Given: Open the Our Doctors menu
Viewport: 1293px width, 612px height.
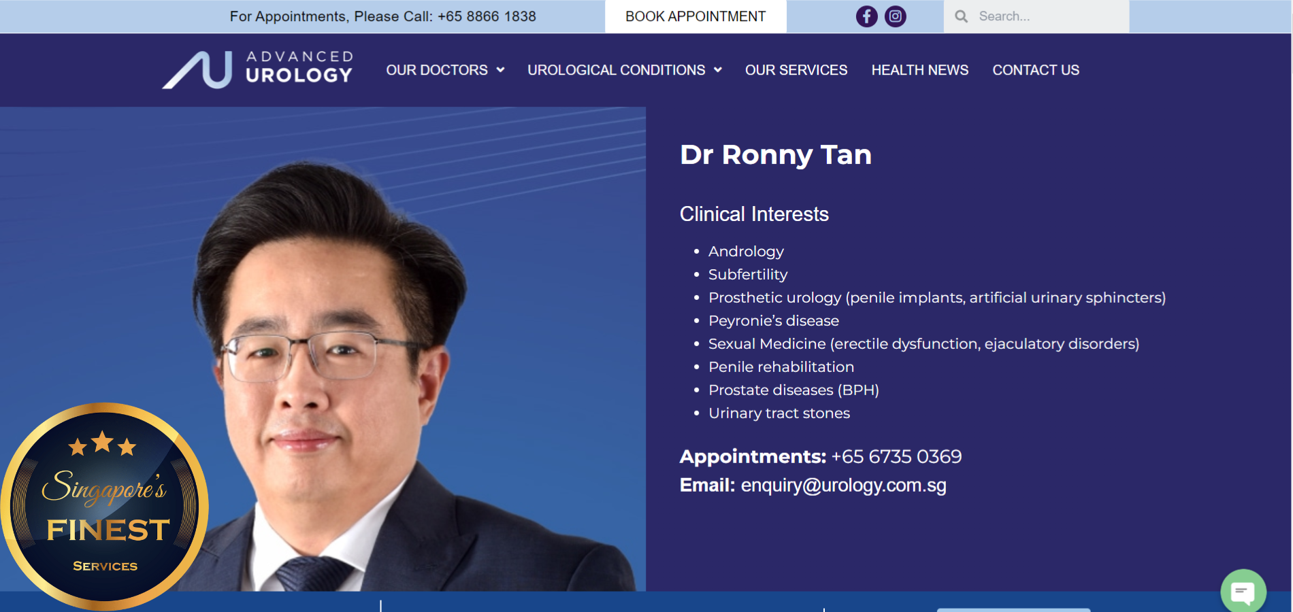Looking at the screenshot, I should (437, 70).
